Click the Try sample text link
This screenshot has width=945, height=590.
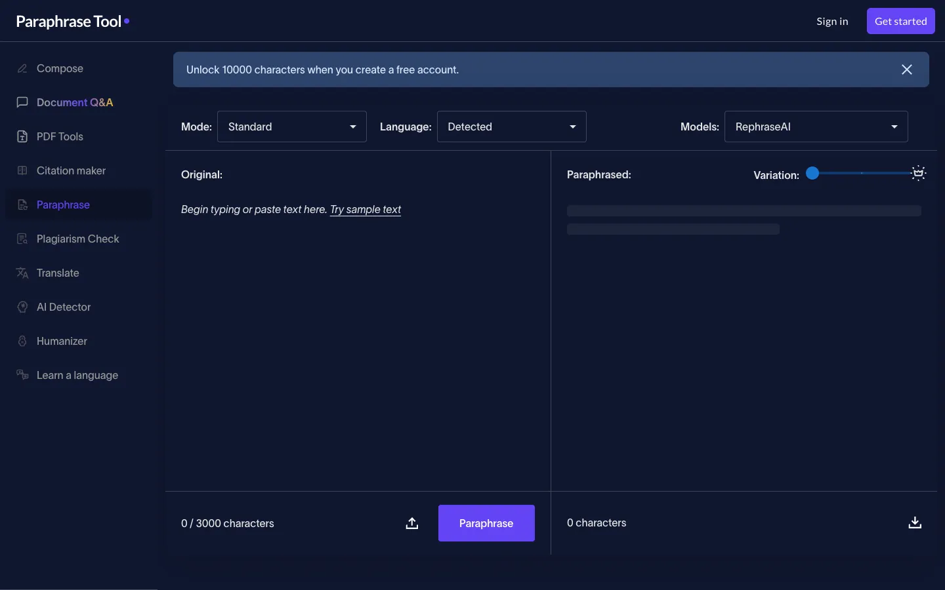tap(366, 209)
